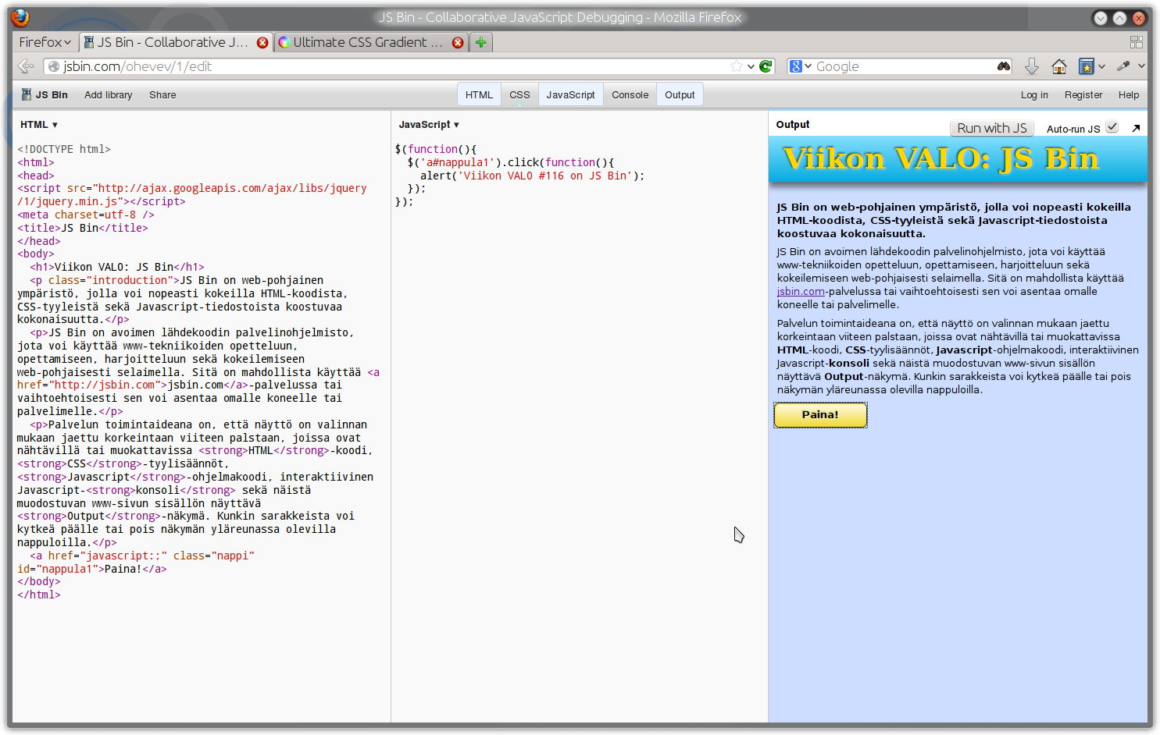Reload the page with the green refresh icon
This screenshot has width=1160, height=735.
[766, 66]
